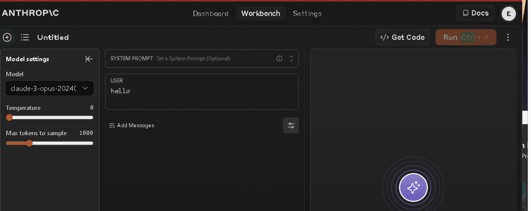This screenshot has width=531, height=211.
Task: Click the Get Code button
Action: point(403,37)
